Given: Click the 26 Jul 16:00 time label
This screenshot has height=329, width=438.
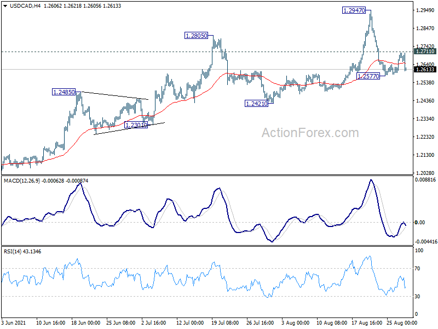Looking at the screenshot, I should (260, 322).
